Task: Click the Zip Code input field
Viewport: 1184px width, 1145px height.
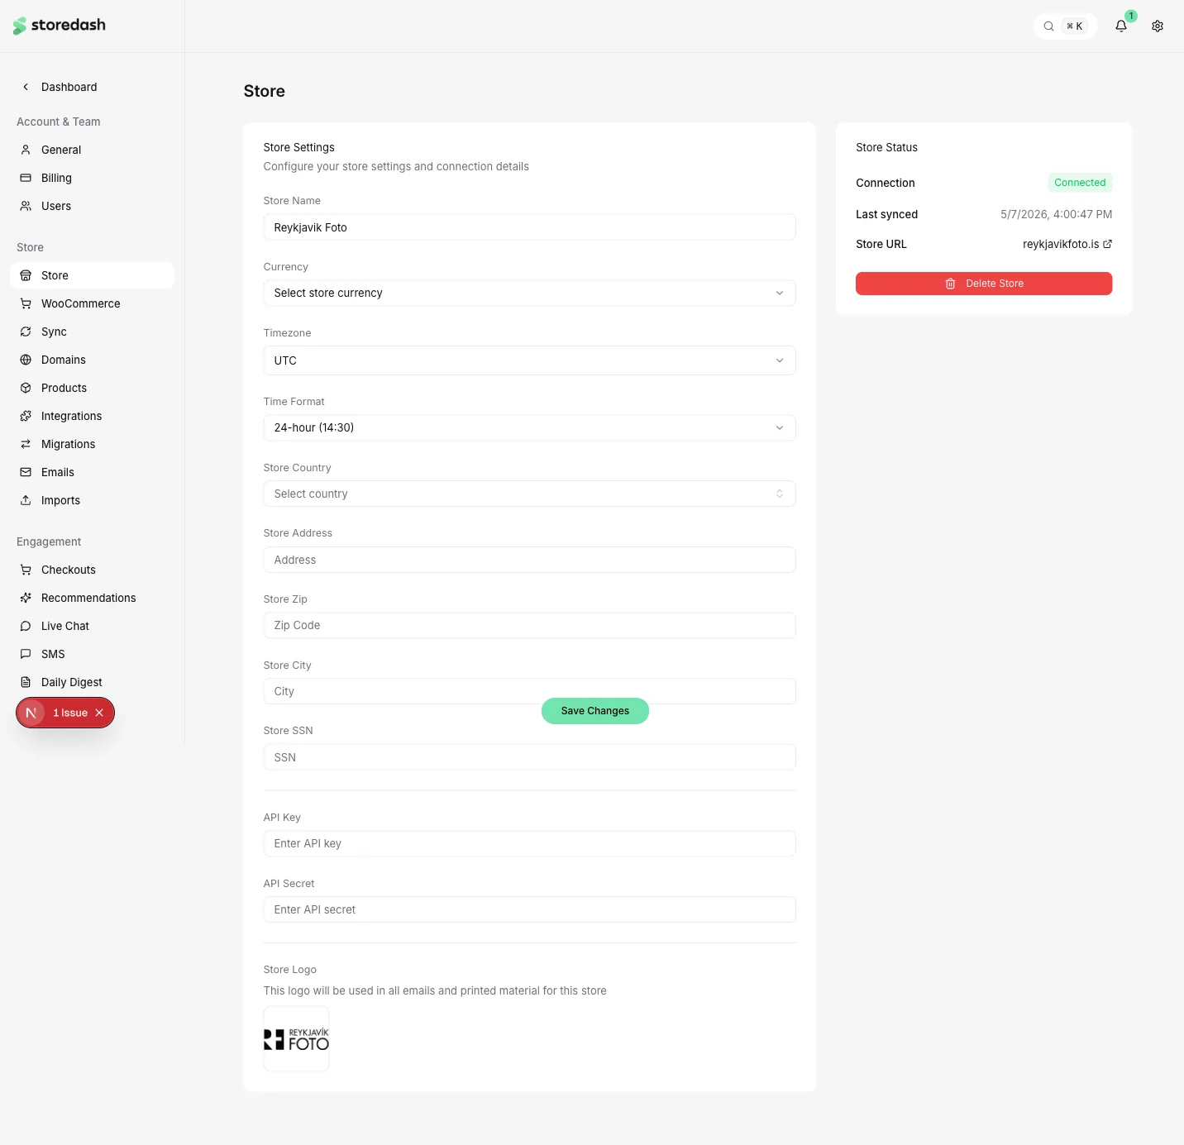Action: [x=529, y=625]
